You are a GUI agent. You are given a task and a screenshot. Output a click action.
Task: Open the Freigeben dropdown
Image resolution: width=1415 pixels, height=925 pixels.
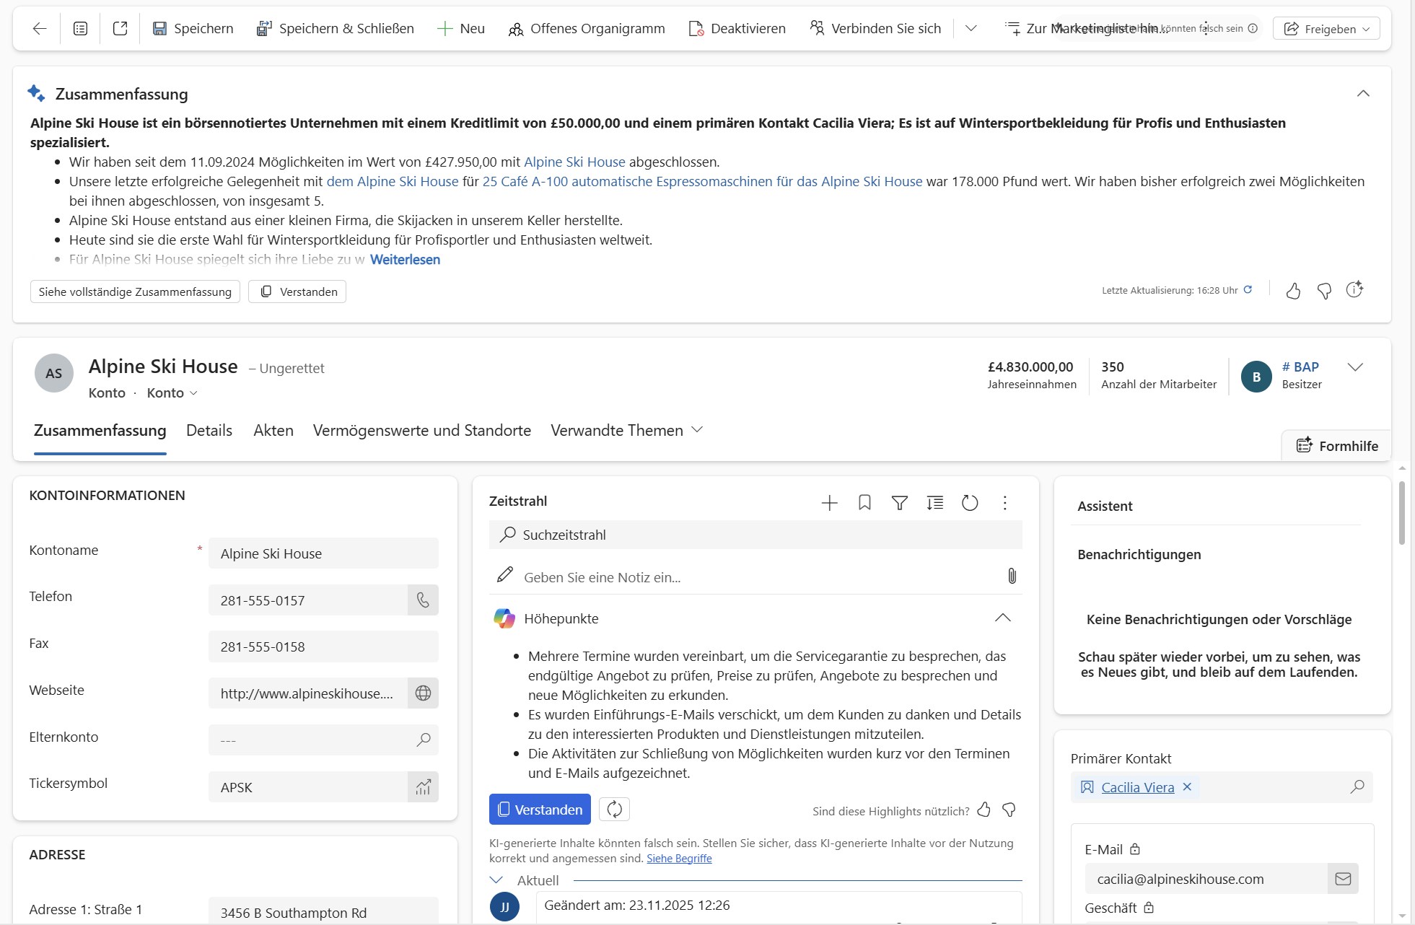click(1326, 29)
